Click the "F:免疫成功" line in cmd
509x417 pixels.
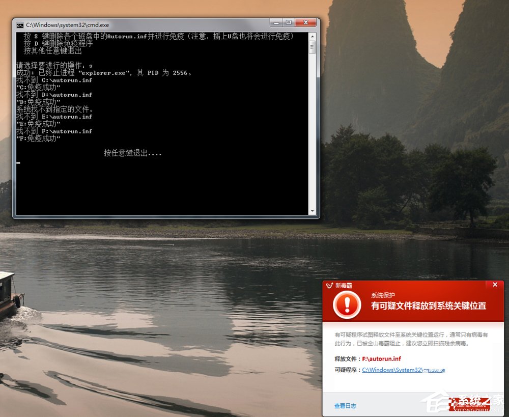[38, 138]
